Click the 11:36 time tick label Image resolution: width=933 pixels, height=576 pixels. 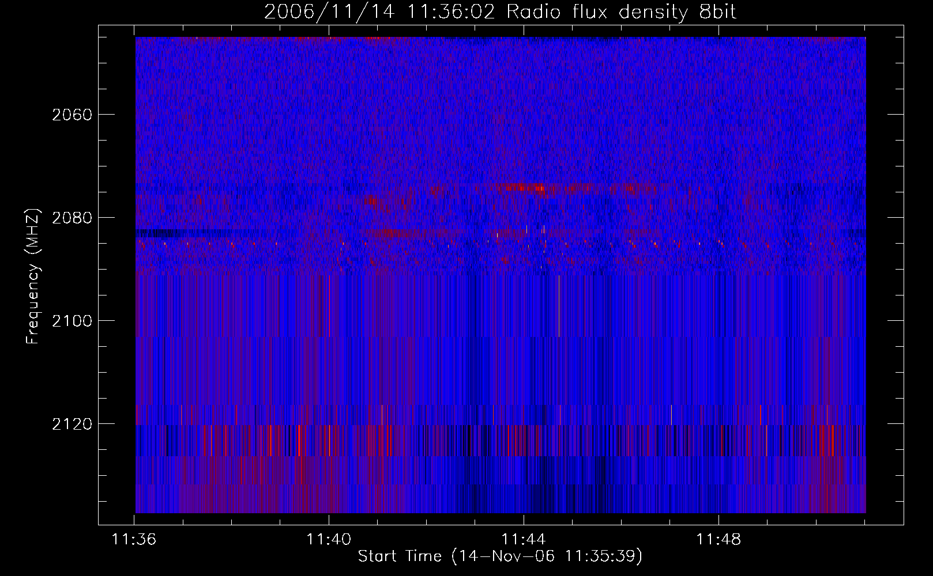pos(134,540)
